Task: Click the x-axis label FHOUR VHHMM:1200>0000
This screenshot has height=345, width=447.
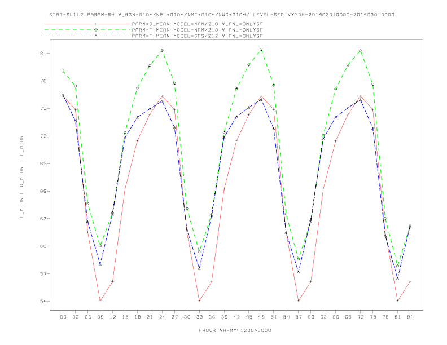Action: pyautogui.click(x=235, y=330)
